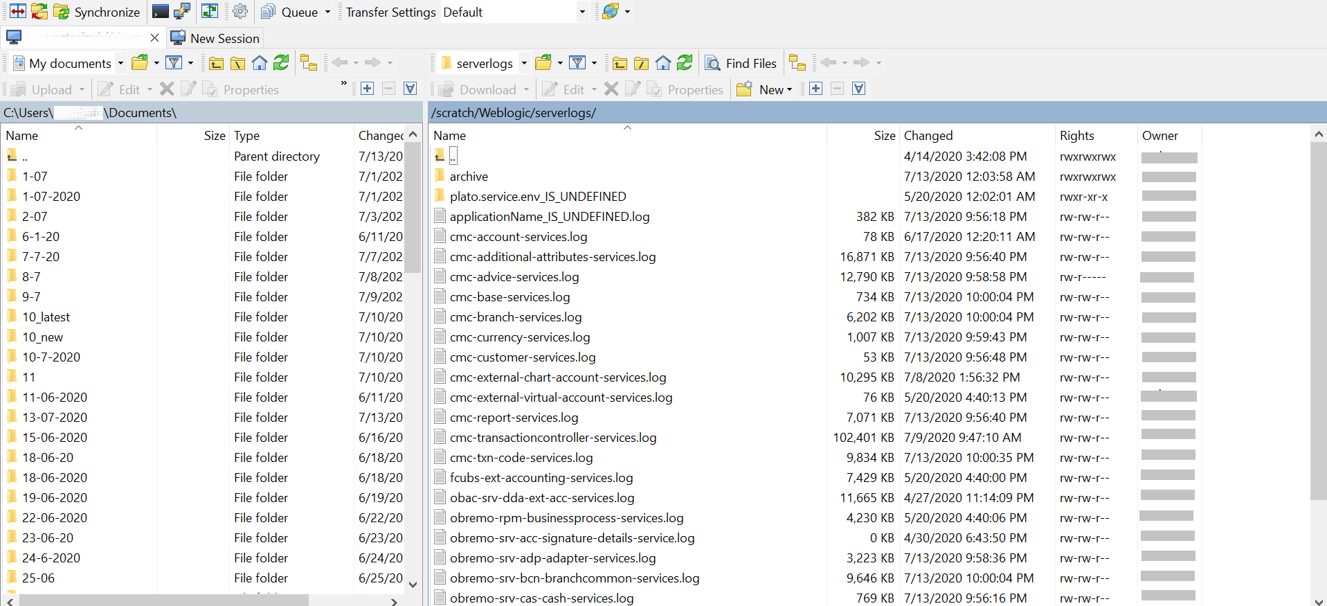Refresh the local My documents panel
Viewport: 1327px width, 606px height.
tap(281, 63)
